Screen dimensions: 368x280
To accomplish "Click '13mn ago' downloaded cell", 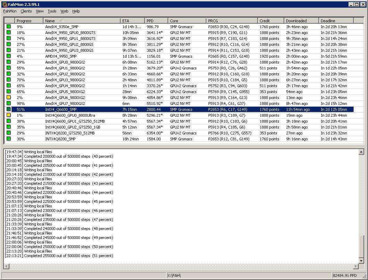I will [x=294, y=98].
